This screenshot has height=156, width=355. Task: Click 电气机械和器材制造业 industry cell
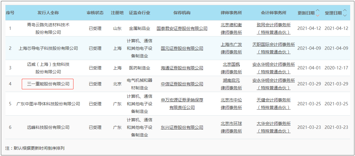pyautogui.click(x=139, y=84)
